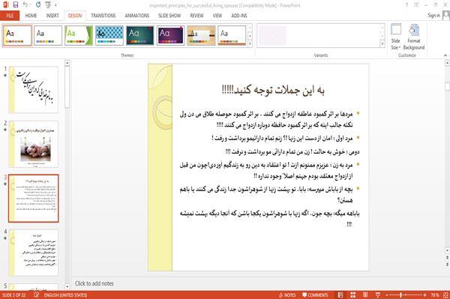Apply the first yellow-edged theme thumbnail

tap(17, 35)
